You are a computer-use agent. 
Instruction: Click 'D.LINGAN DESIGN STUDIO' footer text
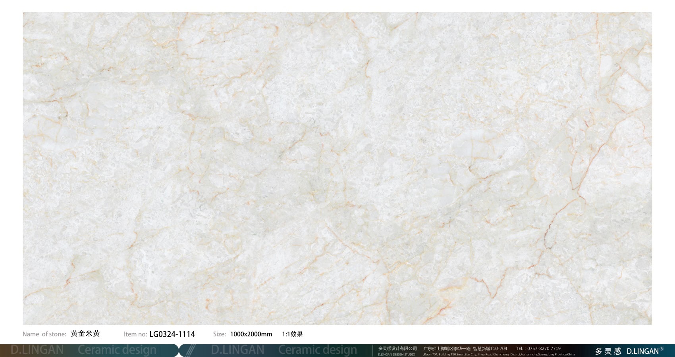[x=396, y=355]
